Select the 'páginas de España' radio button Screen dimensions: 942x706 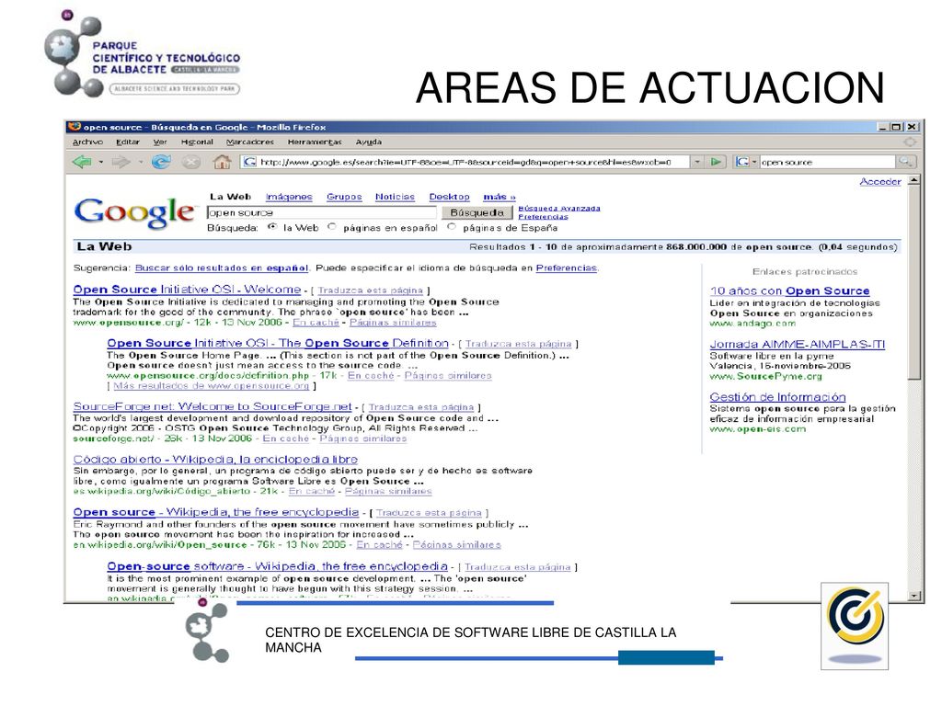pos(452,227)
